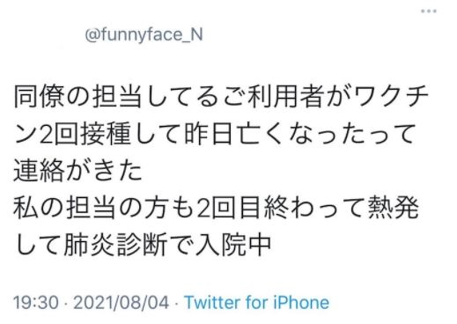Click the word 熱発 ending the fourth line

click(393, 208)
